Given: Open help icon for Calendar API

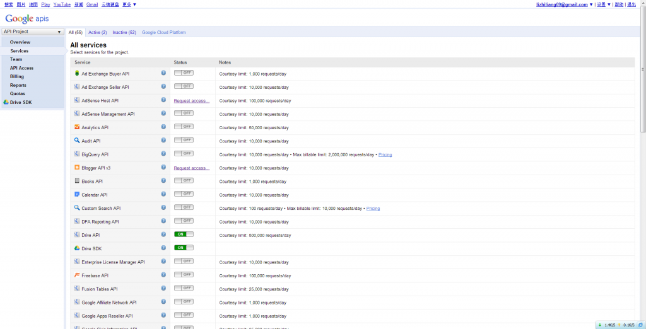Looking at the screenshot, I should click(163, 194).
